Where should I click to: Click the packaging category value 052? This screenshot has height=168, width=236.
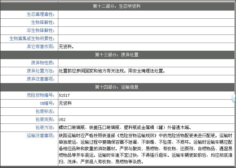point(62,120)
